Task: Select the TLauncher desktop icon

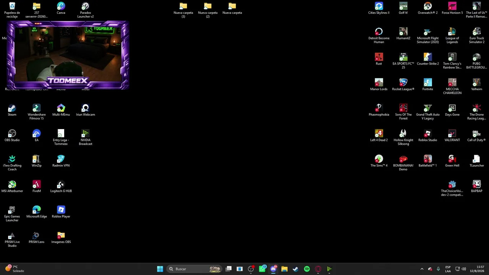Action: point(477,161)
